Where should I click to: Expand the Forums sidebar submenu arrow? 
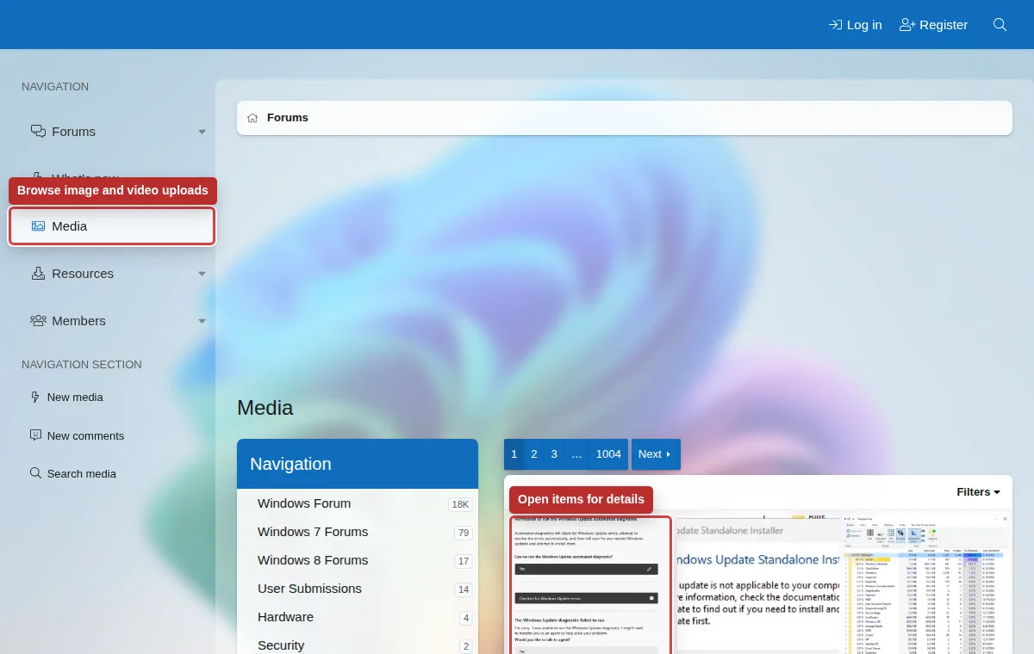pyautogui.click(x=202, y=132)
